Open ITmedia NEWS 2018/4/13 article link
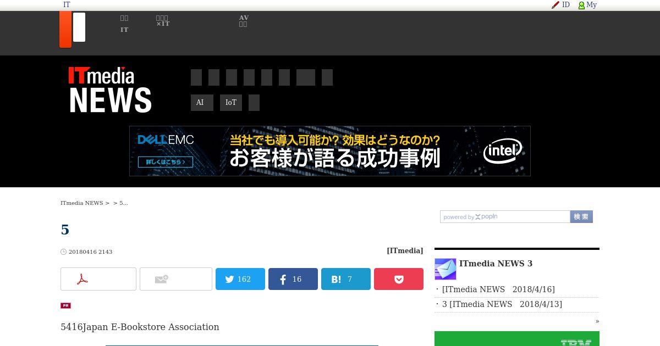Viewport: 660px width, 346px height. click(502, 304)
